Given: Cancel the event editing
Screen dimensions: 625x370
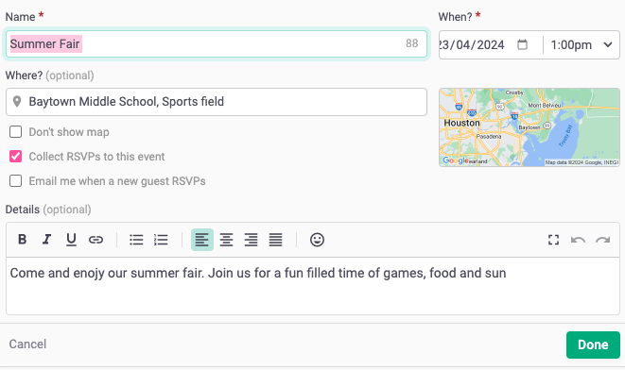Looking at the screenshot, I should tap(27, 345).
